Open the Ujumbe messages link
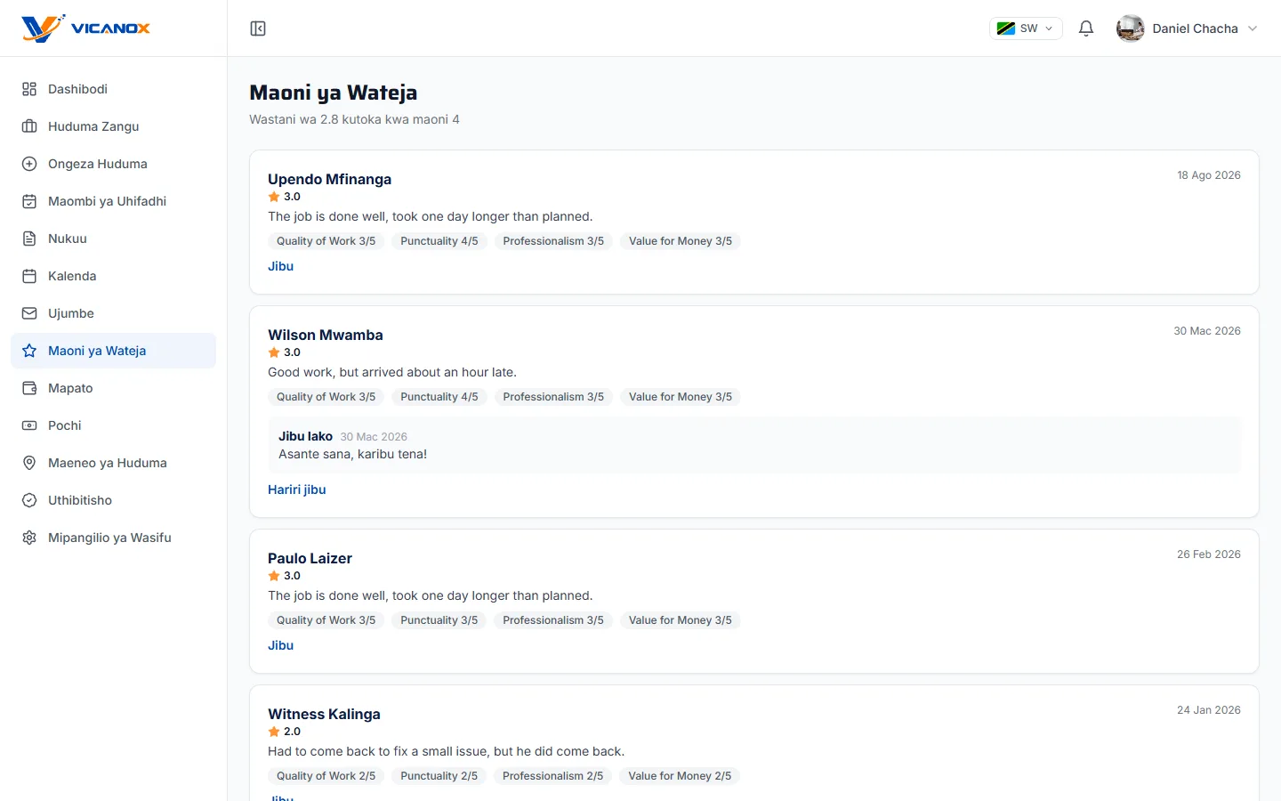This screenshot has height=801, width=1281. point(113,313)
